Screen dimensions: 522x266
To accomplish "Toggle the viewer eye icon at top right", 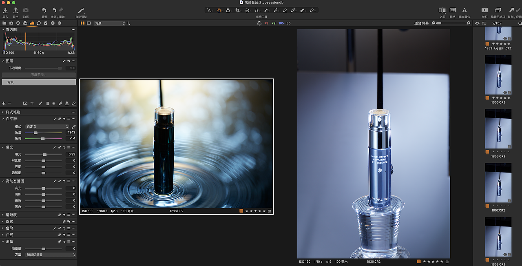I will [x=477, y=23].
